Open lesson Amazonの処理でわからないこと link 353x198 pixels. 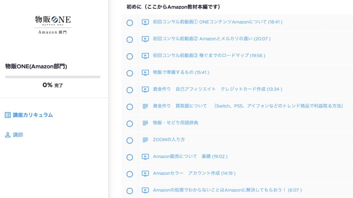pyautogui.click(x=227, y=190)
